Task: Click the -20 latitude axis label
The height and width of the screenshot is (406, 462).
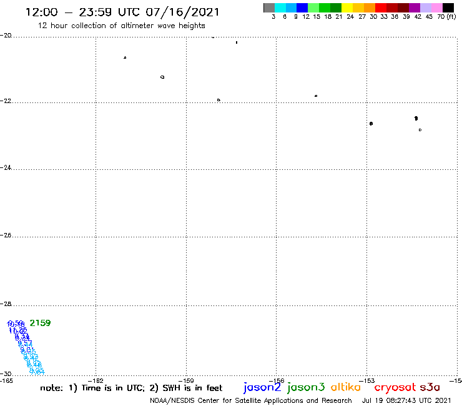Action: (6, 36)
